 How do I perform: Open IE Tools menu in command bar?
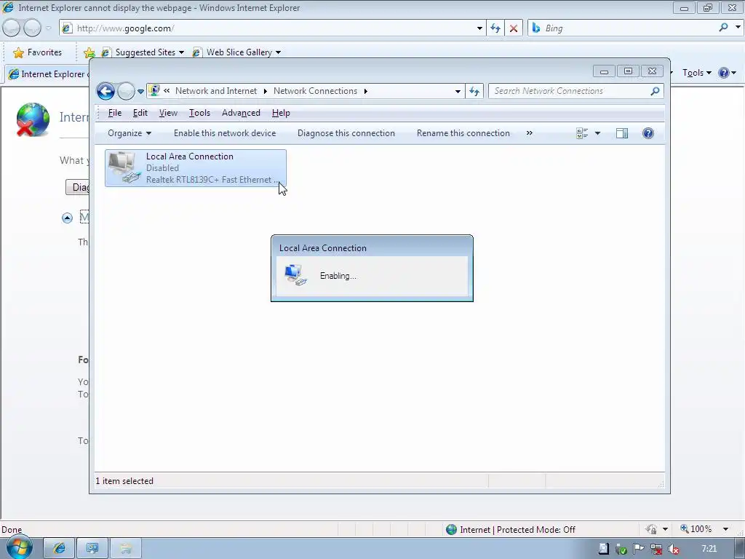tap(696, 73)
